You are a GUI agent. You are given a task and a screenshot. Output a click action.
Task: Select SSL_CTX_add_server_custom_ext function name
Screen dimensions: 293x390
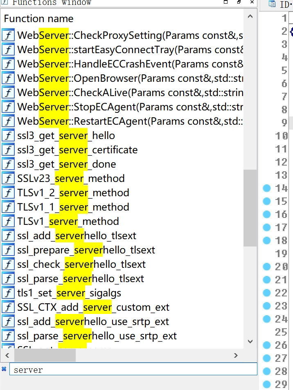click(93, 308)
